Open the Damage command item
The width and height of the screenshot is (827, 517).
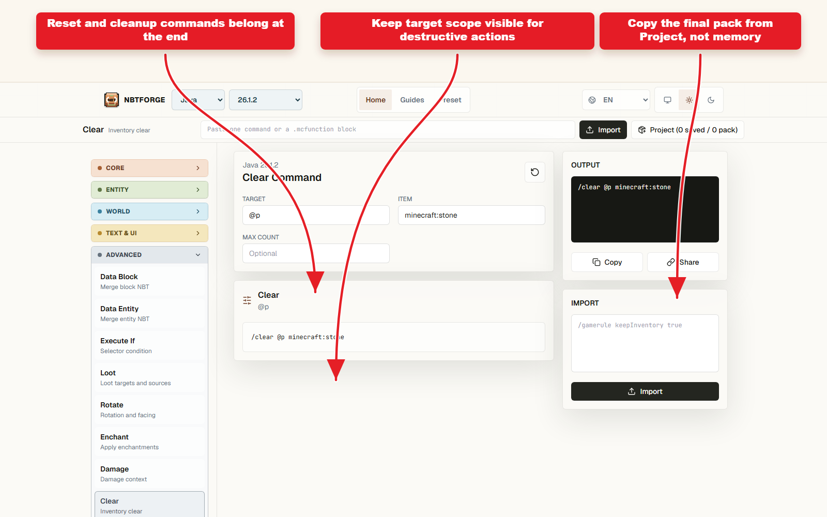click(149, 474)
